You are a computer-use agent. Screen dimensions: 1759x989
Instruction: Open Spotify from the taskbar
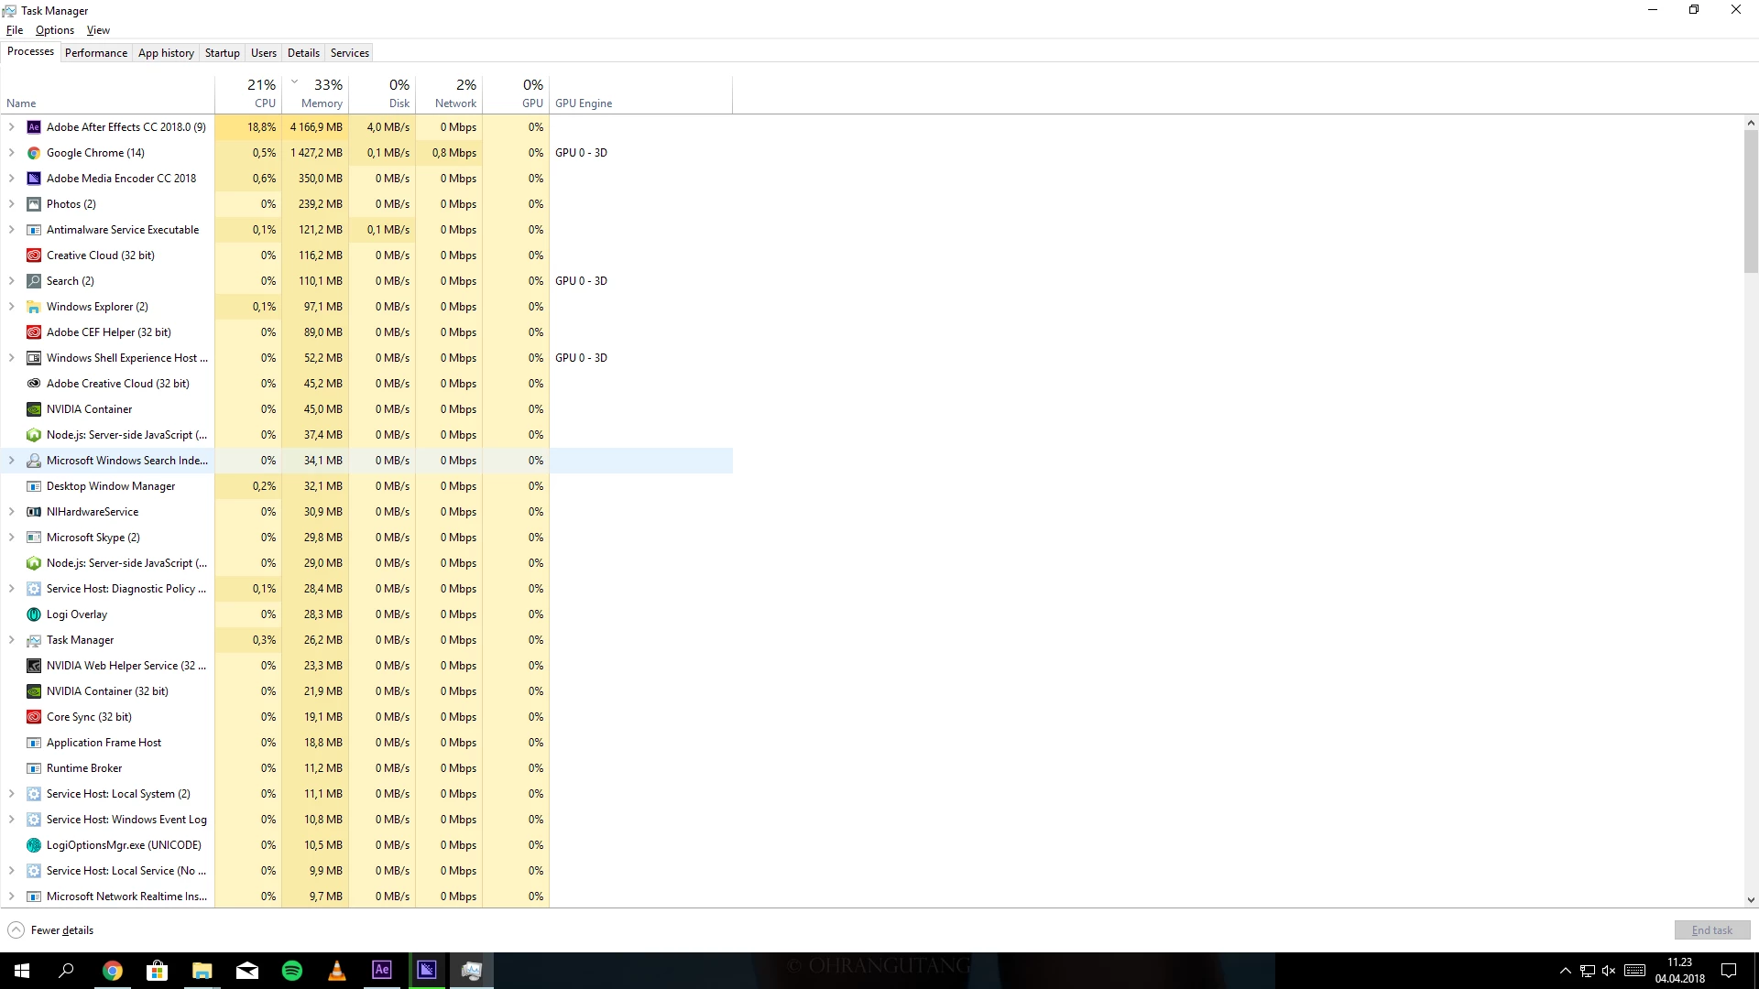(x=292, y=971)
